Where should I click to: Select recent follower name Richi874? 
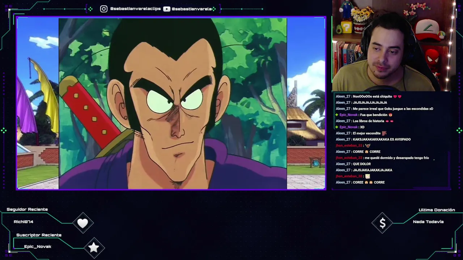pyautogui.click(x=24, y=222)
